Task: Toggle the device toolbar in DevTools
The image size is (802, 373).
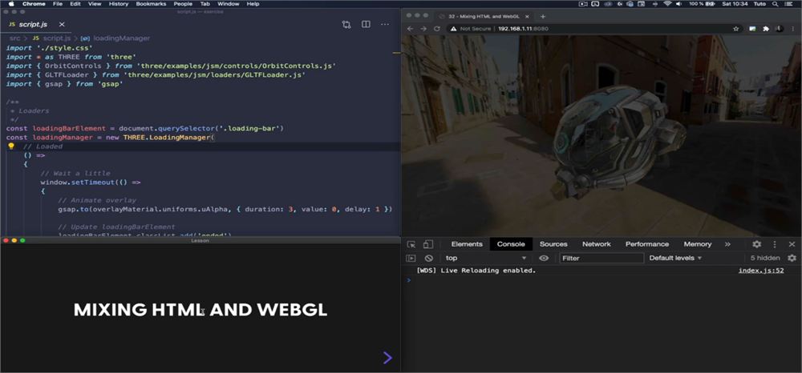Action: coord(428,244)
